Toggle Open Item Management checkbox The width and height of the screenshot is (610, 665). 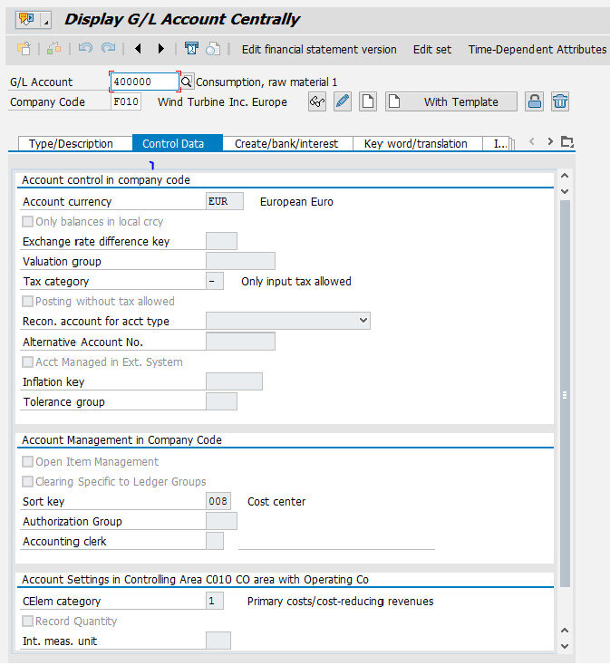pyautogui.click(x=28, y=462)
